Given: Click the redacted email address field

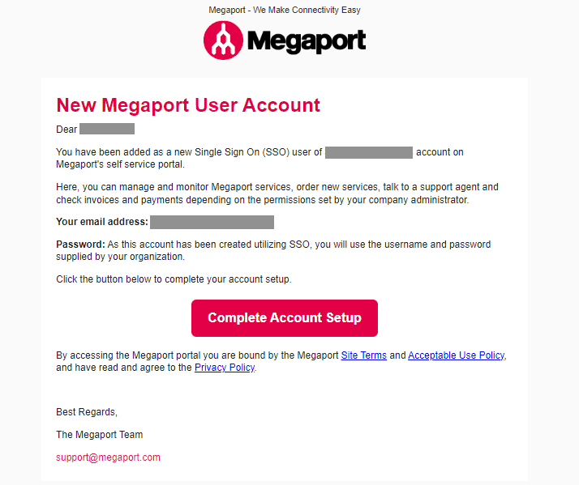Looking at the screenshot, I should 212,222.
